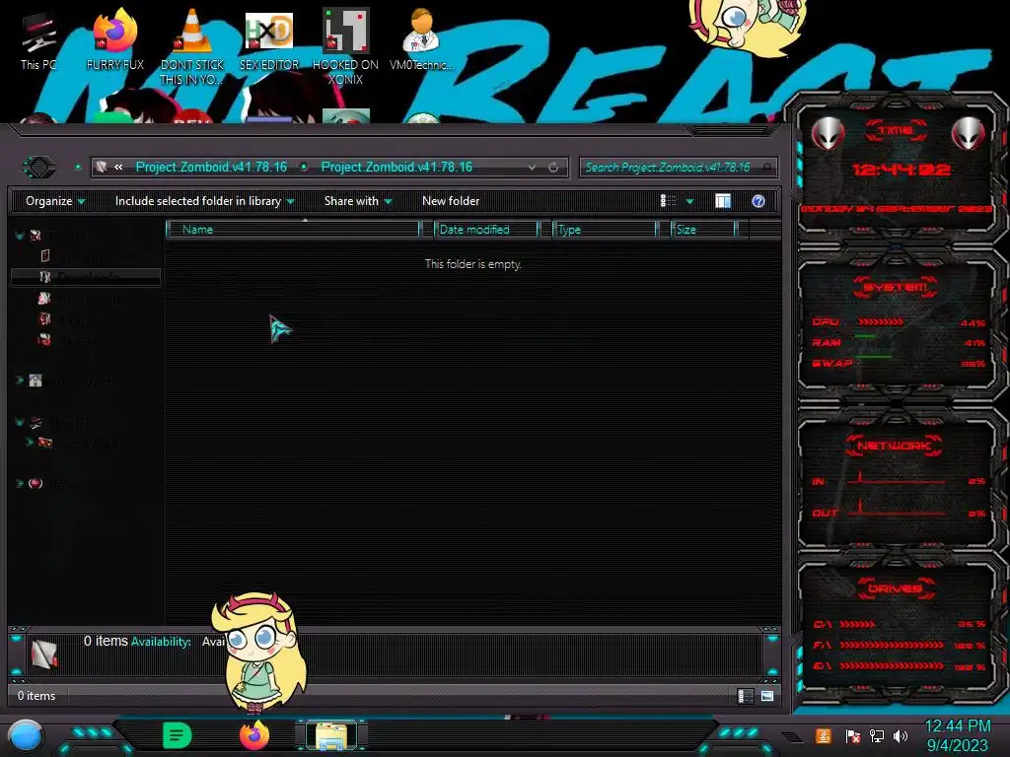This screenshot has width=1010, height=757.
Task: Click the left alien head on widget
Action: (828, 133)
